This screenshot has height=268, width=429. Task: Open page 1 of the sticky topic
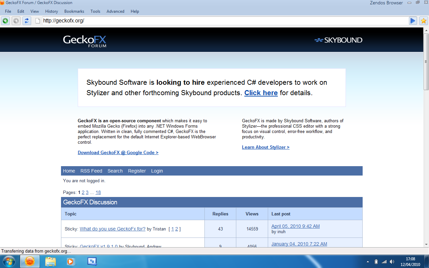173,229
